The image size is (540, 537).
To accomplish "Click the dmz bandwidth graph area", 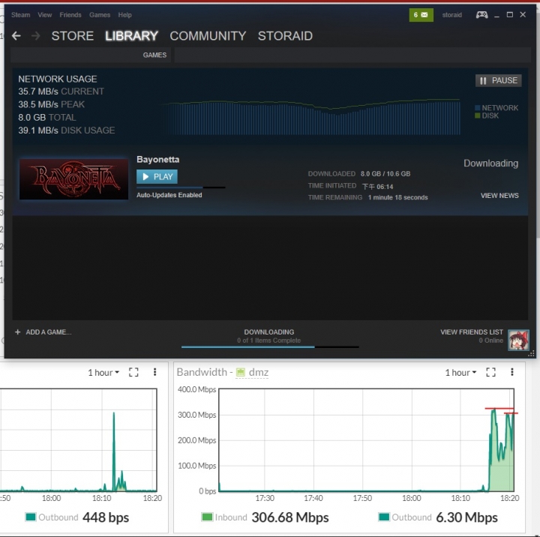I will (x=367, y=440).
